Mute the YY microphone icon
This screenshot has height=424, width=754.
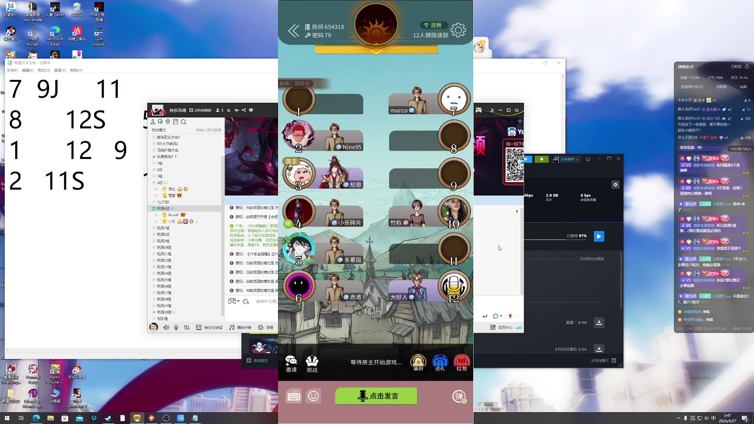[176, 327]
